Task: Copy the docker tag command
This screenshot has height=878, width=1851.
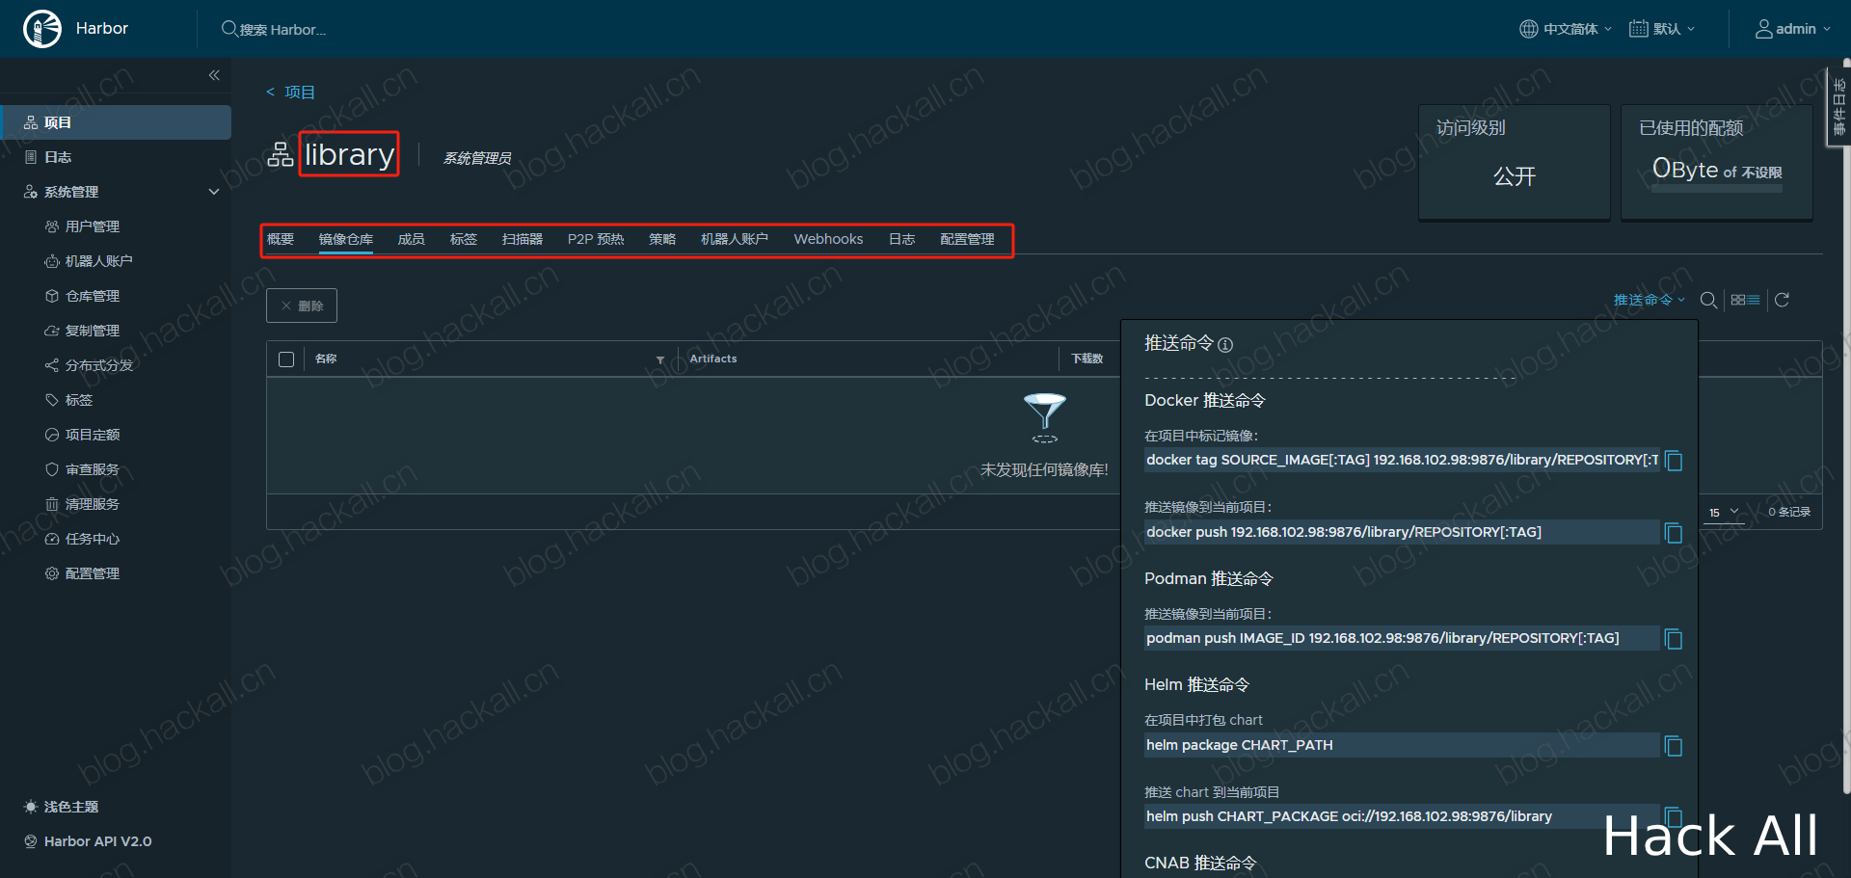Action: 1675,462
